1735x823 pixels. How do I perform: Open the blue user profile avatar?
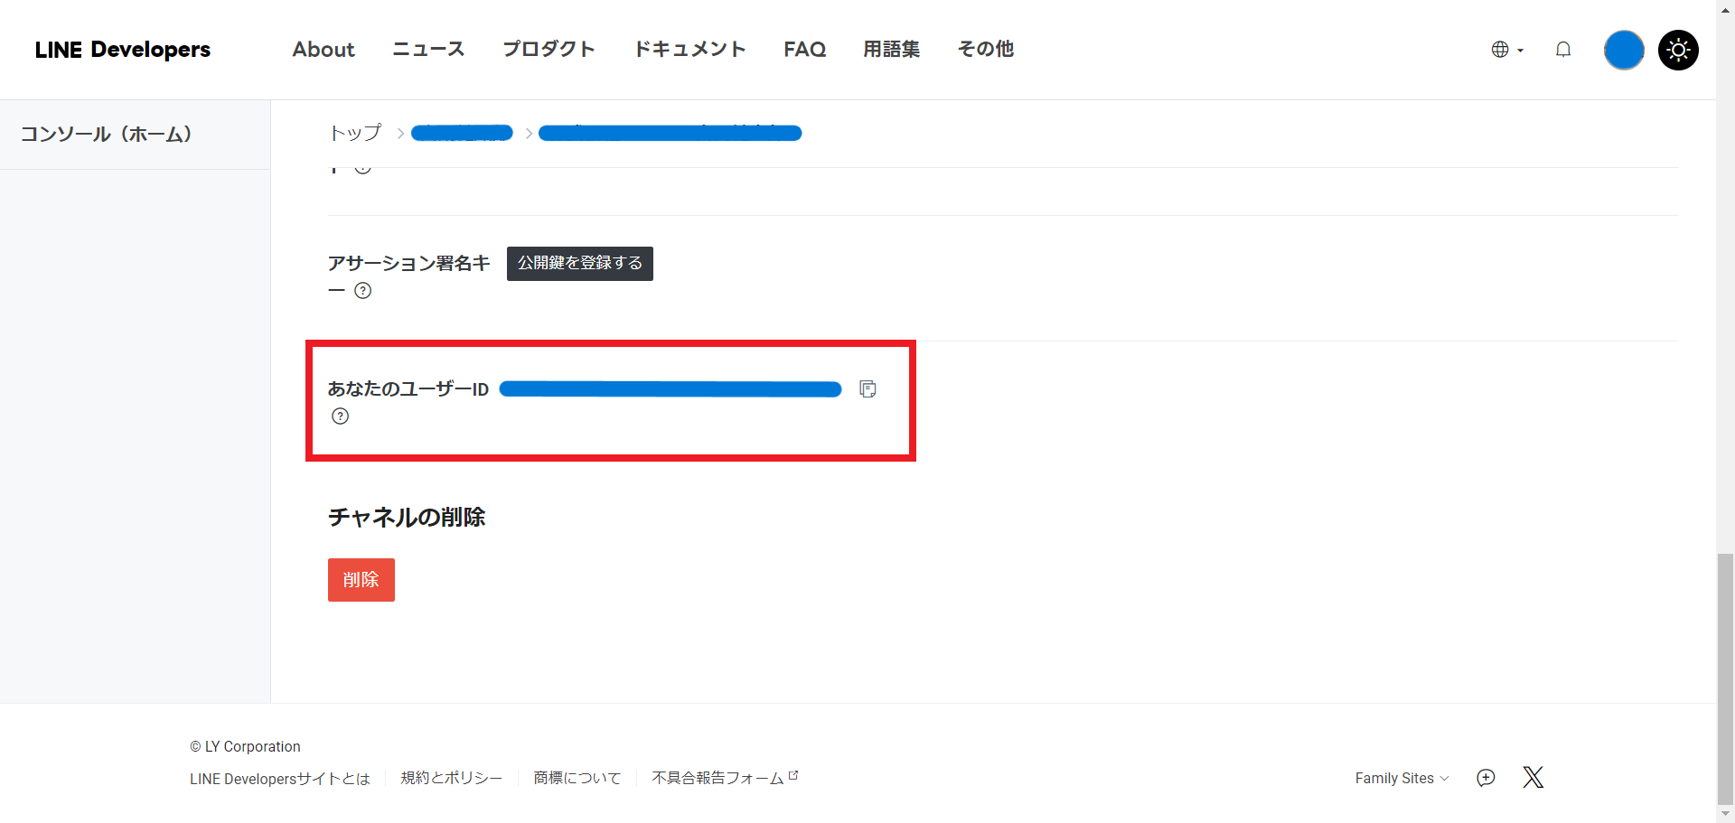point(1623,50)
